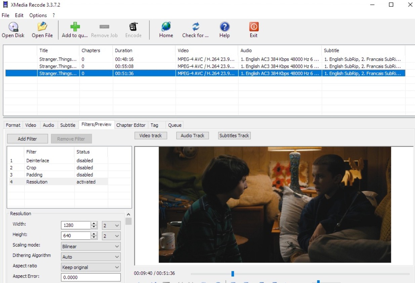Focus the Aspect Error input field
Viewport: 415px width, 283px height.
[x=91, y=277]
